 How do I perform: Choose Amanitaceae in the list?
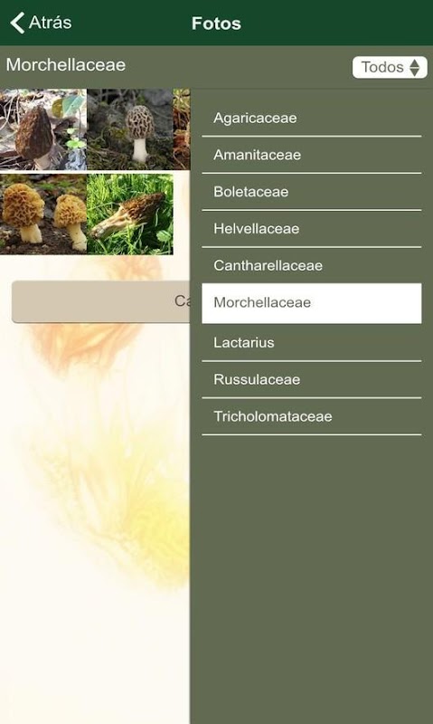pos(312,155)
